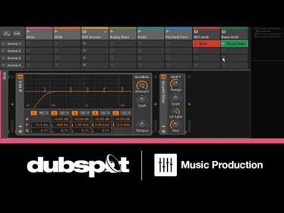The image size is (284, 213).
Task: Add a device after Freq Shifter
Action: [189, 104]
